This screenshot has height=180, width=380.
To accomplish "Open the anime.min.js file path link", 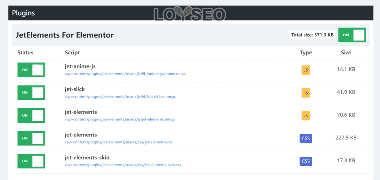I will pos(125,74).
